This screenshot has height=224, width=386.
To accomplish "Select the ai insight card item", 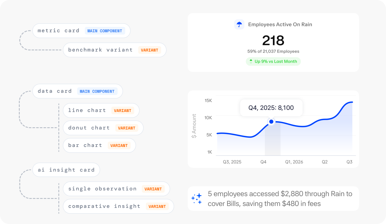I will coord(66,170).
